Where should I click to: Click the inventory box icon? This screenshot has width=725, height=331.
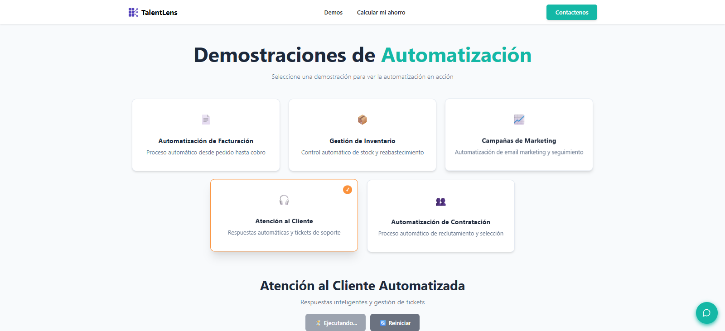pos(362,120)
